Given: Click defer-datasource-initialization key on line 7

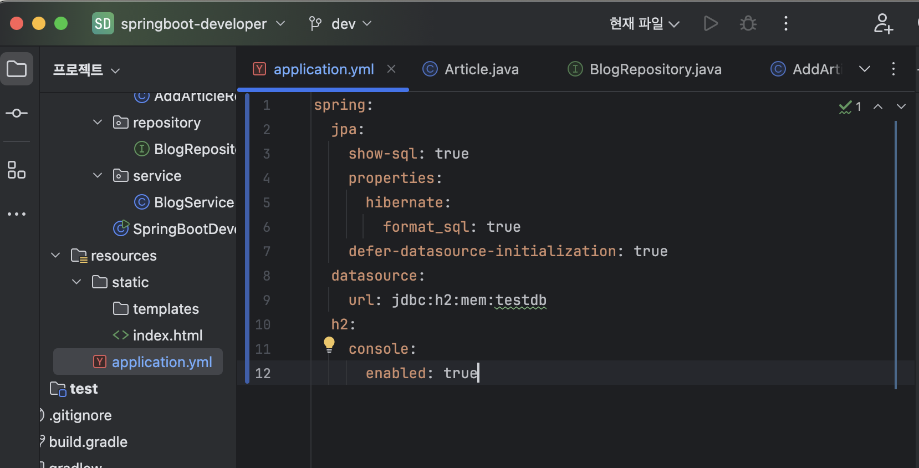Looking at the screenshot, I should tap(482, 251).
